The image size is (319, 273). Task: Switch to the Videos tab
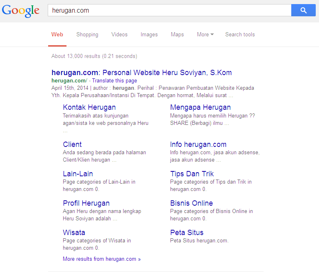coord(120,35)
